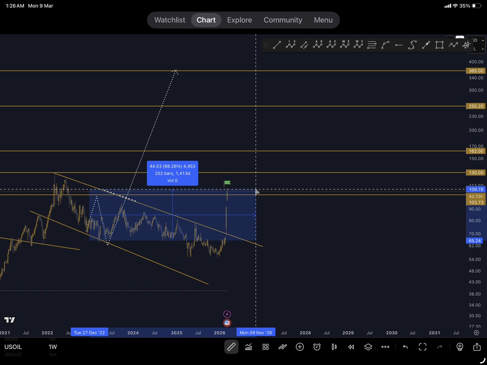Screen dimensions: 487x365
Task: Open the Community section
Action: pos(283,20)
